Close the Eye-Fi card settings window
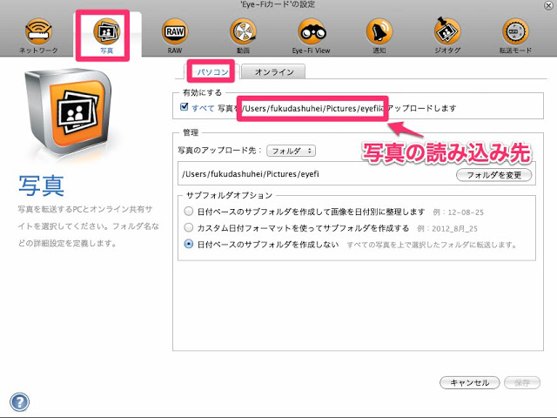557x418 pixels. pos(548,5)
